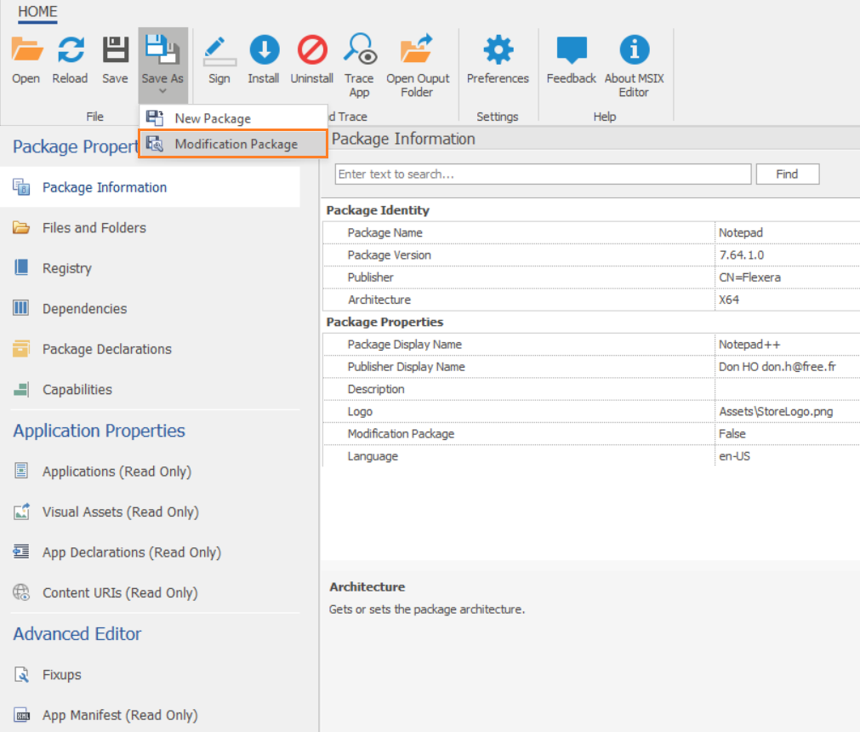
Task: Click the Open folder icon in ribbon
Action: (26, 49)
